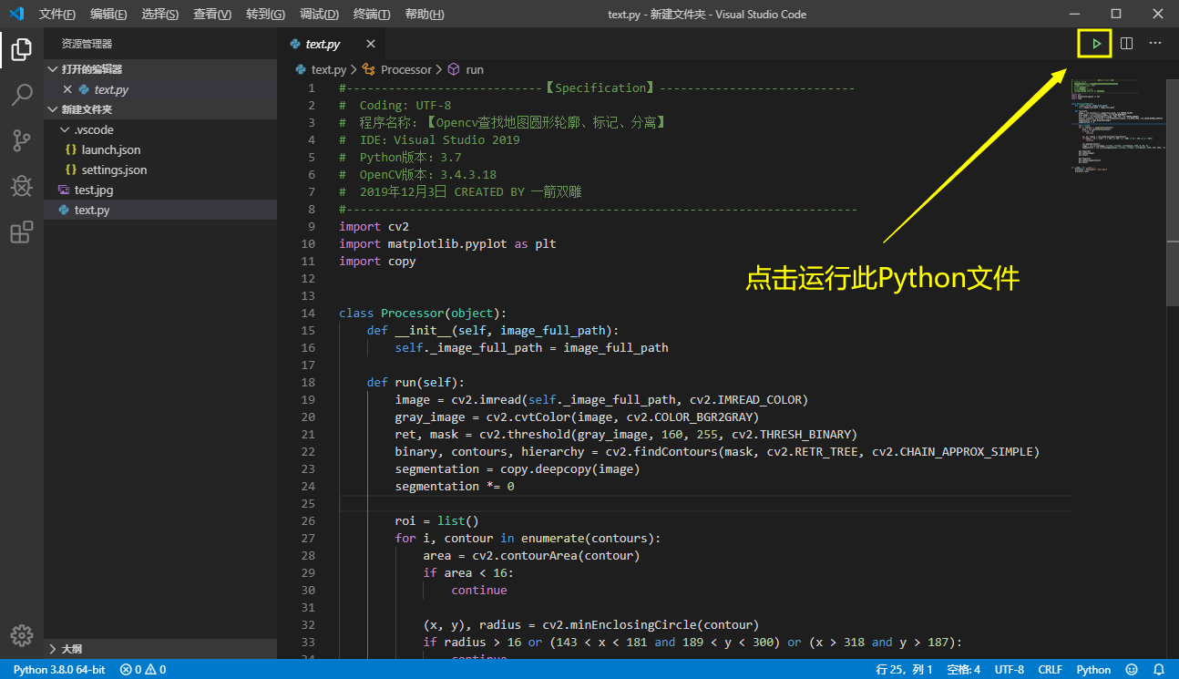
Task: Open the Search view in the activity bar
Action: click(x=22, y=95)
